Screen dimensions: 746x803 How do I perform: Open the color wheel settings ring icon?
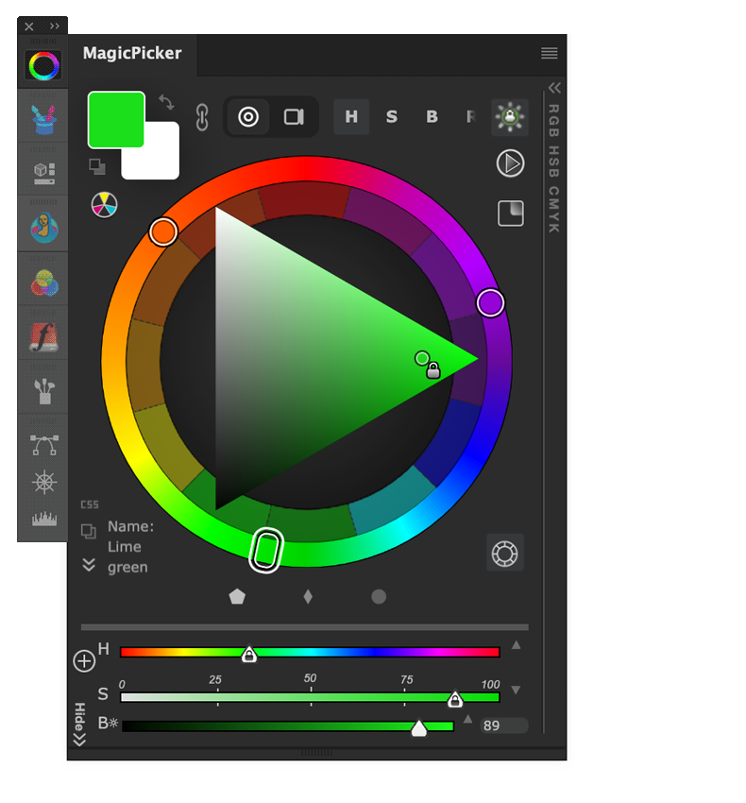pyautogui.click(x=505, y=553)
